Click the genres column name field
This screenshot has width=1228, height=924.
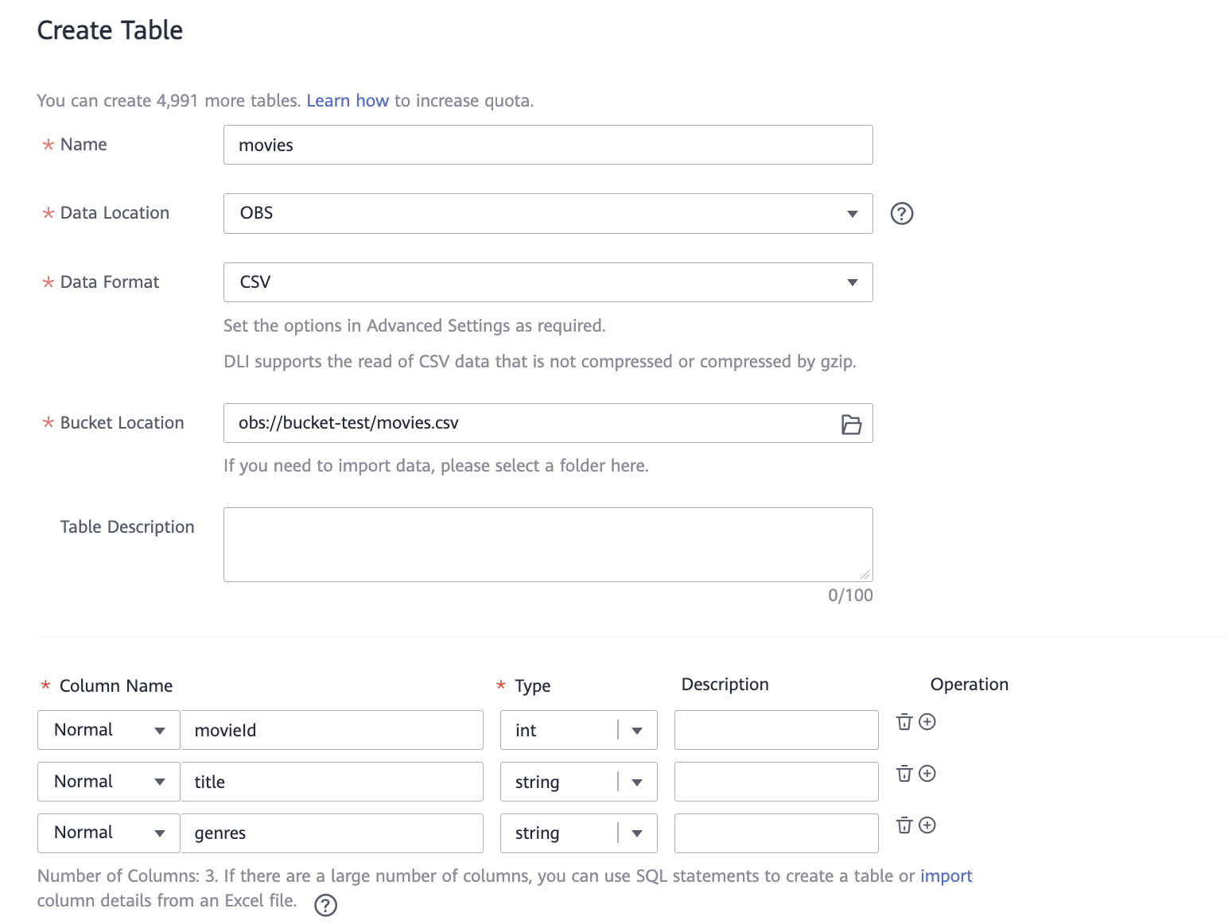(x=332, y=833)
